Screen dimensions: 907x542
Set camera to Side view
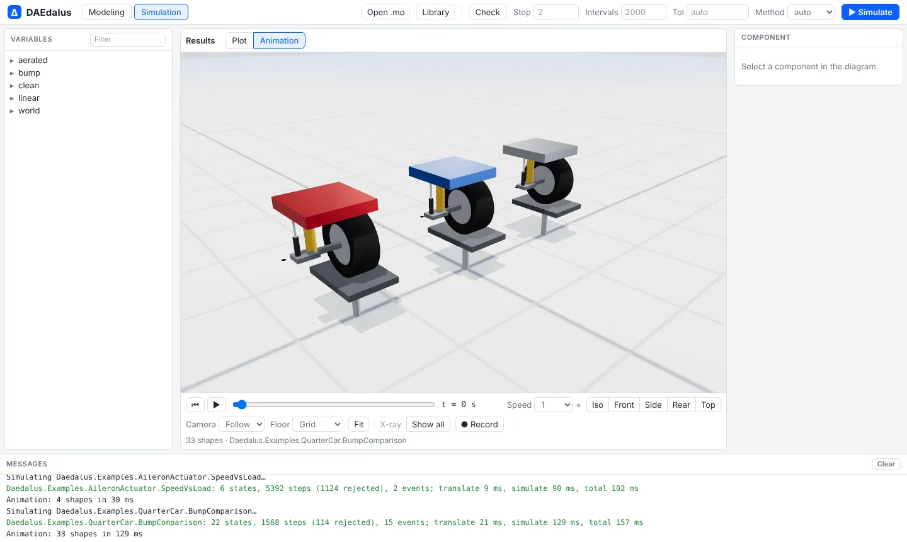[x=653, y=405]
